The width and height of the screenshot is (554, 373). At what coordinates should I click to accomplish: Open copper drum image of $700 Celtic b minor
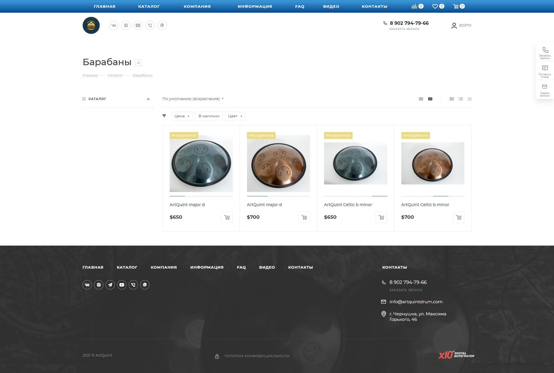433,163
